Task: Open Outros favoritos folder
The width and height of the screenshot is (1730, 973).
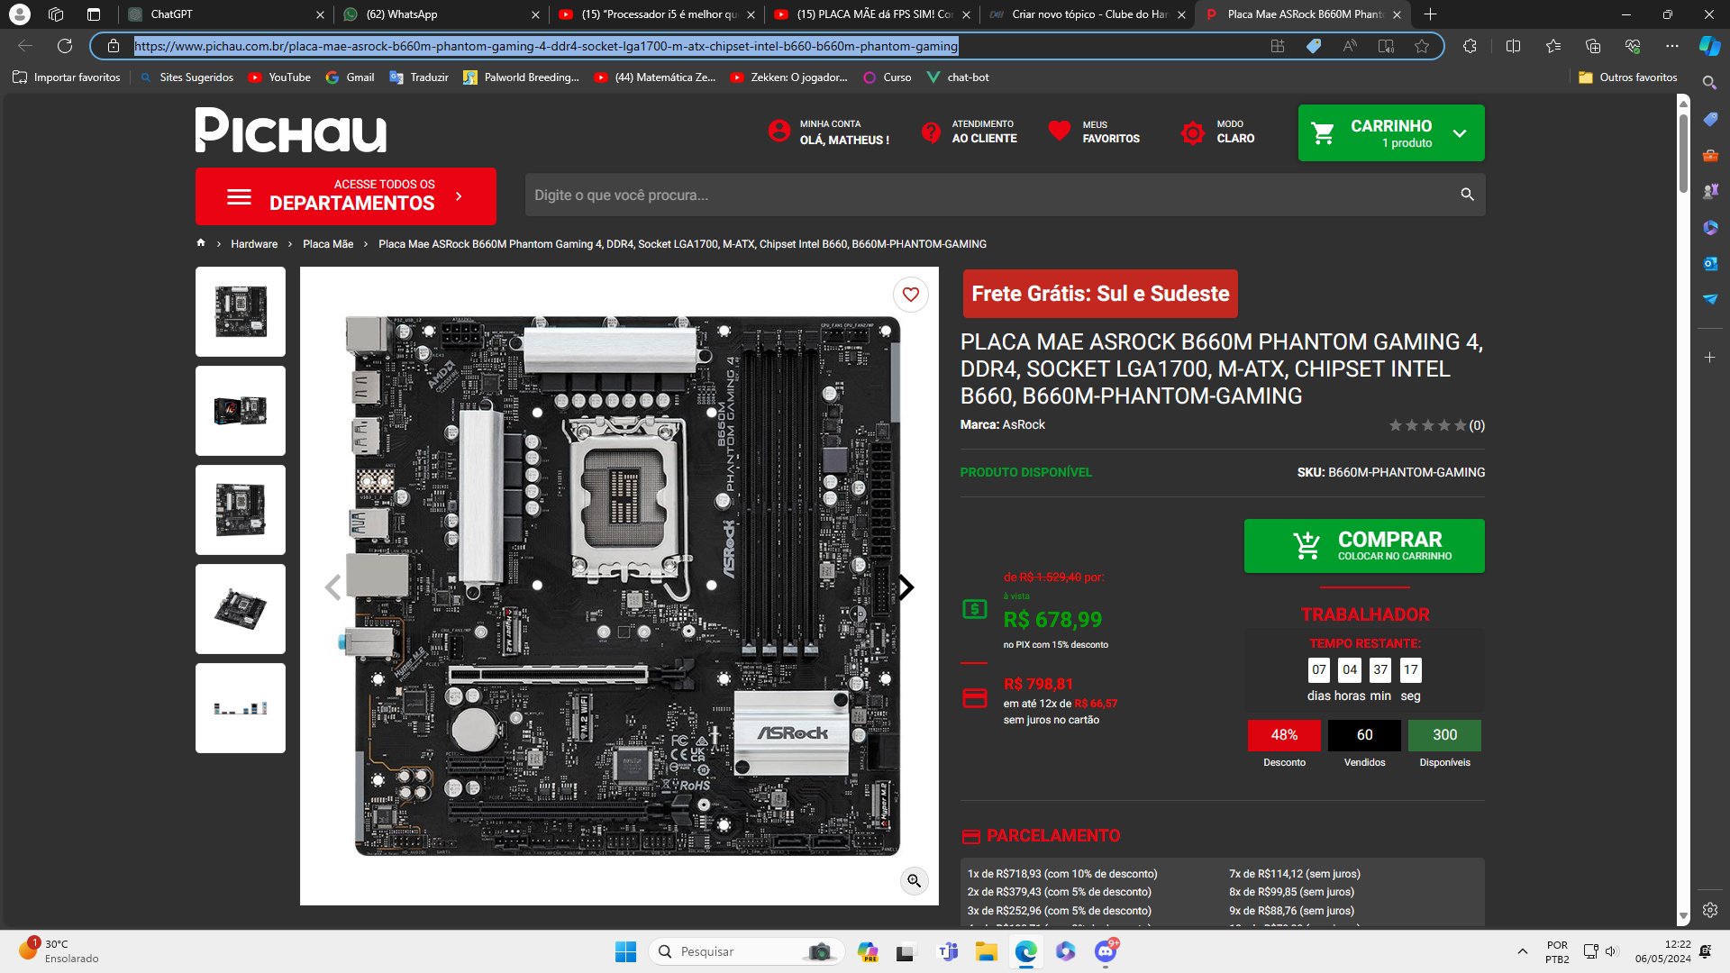Action: pos(1628,77)
